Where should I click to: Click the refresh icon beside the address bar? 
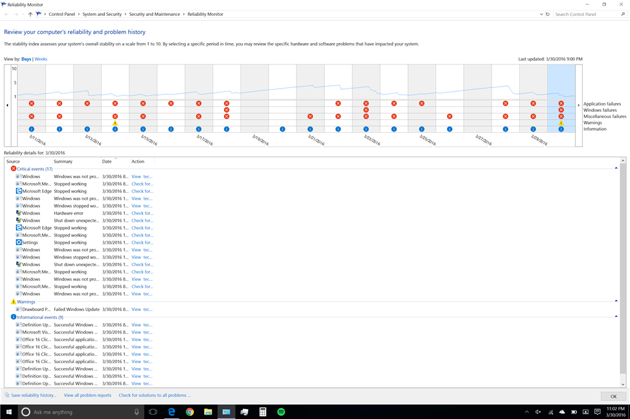547,14
